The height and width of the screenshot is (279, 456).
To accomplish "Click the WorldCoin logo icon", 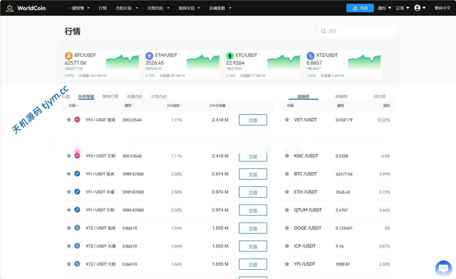I will [x=10, y=8].
